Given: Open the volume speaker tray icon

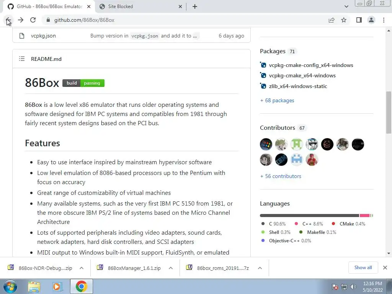Looking at the screenshot, I should (x=353, y=287).
